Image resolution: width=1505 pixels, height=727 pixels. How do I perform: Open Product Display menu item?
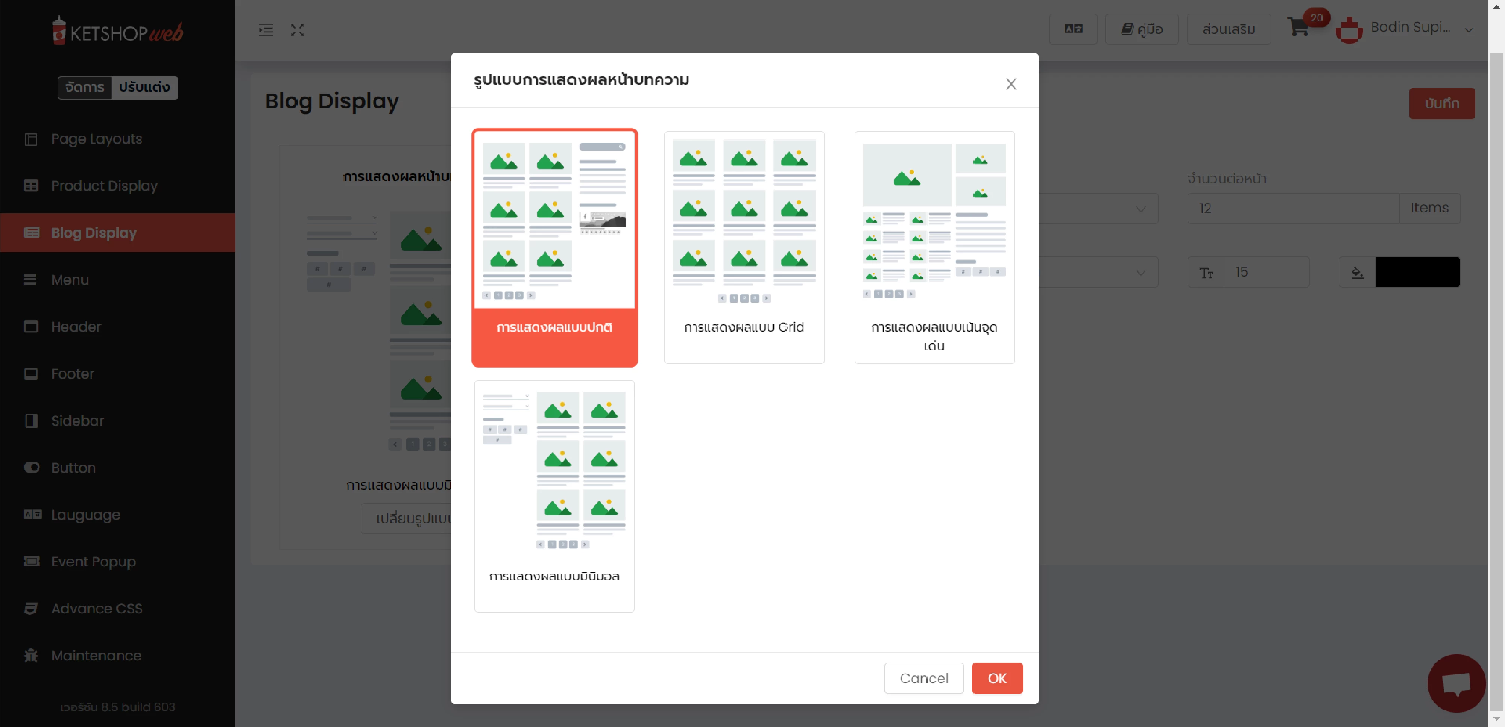117,186
